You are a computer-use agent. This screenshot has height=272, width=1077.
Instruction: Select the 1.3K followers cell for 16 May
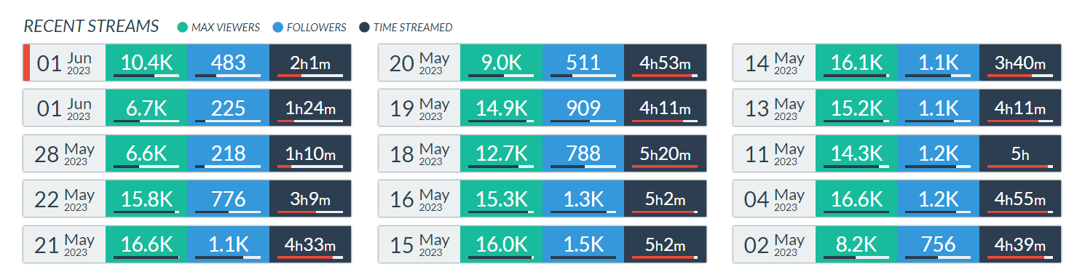coord(583,199)
